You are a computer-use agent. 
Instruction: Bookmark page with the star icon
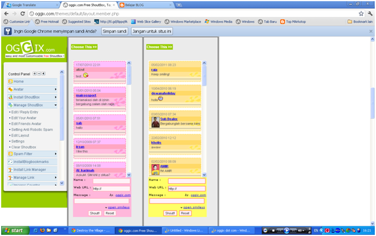coord(361,14)
